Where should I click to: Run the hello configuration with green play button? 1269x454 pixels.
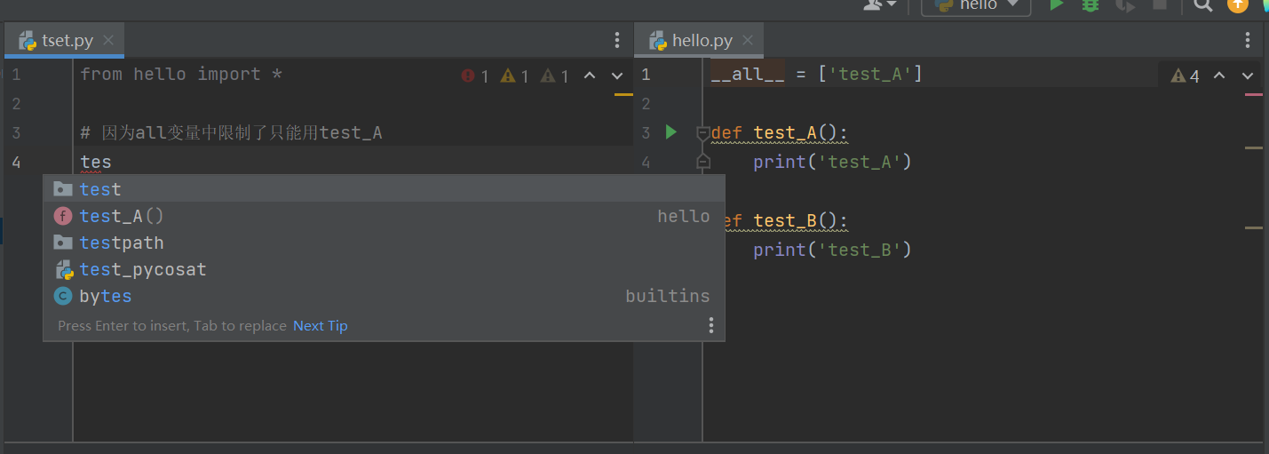[x=1056, y=5]
